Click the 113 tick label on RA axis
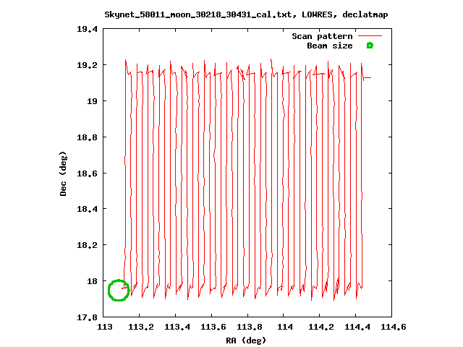 (105, 327)
